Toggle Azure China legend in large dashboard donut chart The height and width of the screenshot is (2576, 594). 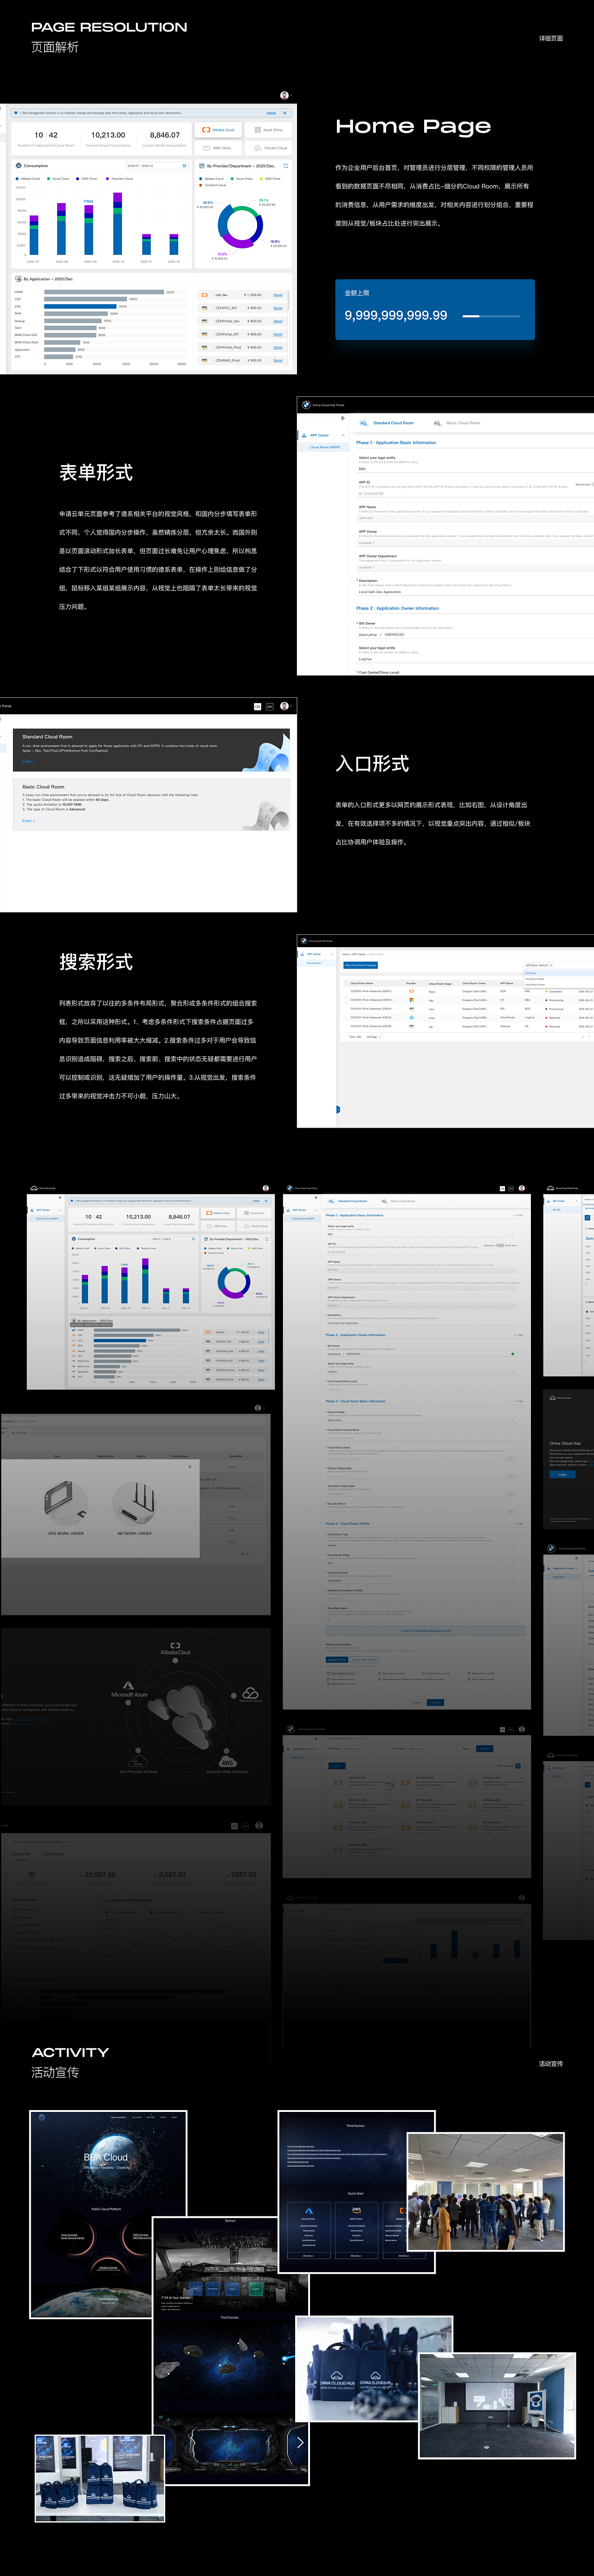click(x=242, y=179)
